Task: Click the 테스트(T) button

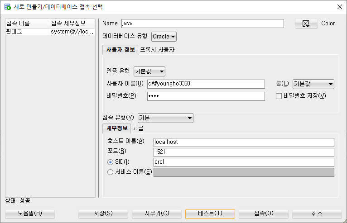Action: (x=210, y=214)
